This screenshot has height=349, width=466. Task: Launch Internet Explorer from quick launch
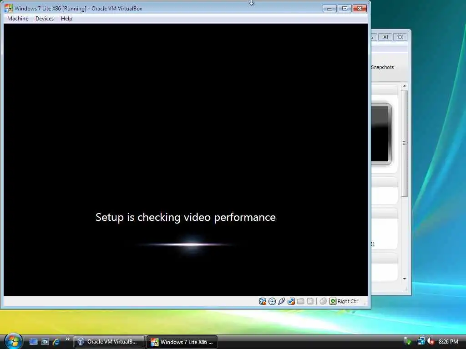pyautogui.click(x=56, y=342)
